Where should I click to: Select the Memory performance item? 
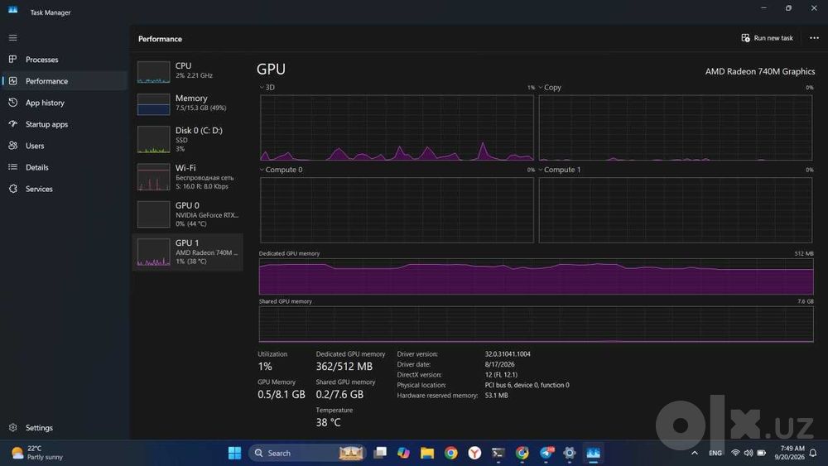pyautogui.click(x=187, y=103)
